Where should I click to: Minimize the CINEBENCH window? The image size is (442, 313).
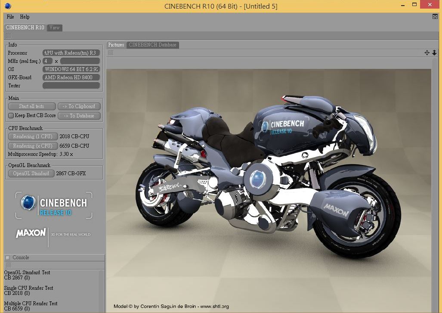(x=403, y=5)
